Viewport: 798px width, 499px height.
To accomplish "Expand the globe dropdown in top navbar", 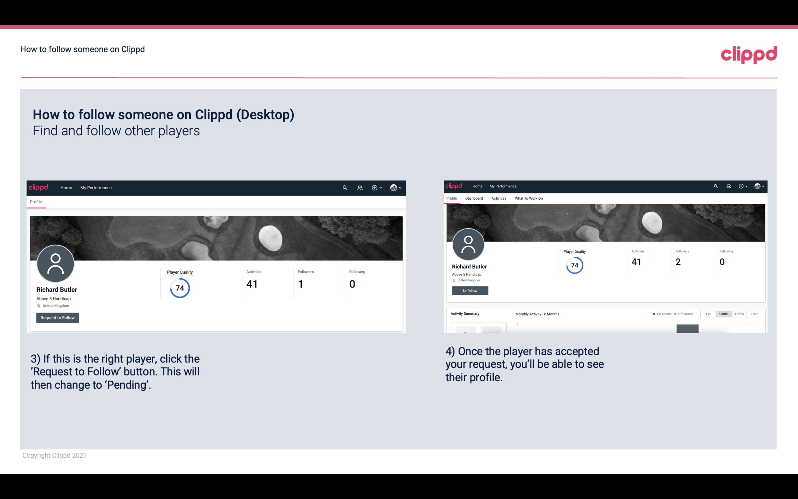I will click(397, 187).
